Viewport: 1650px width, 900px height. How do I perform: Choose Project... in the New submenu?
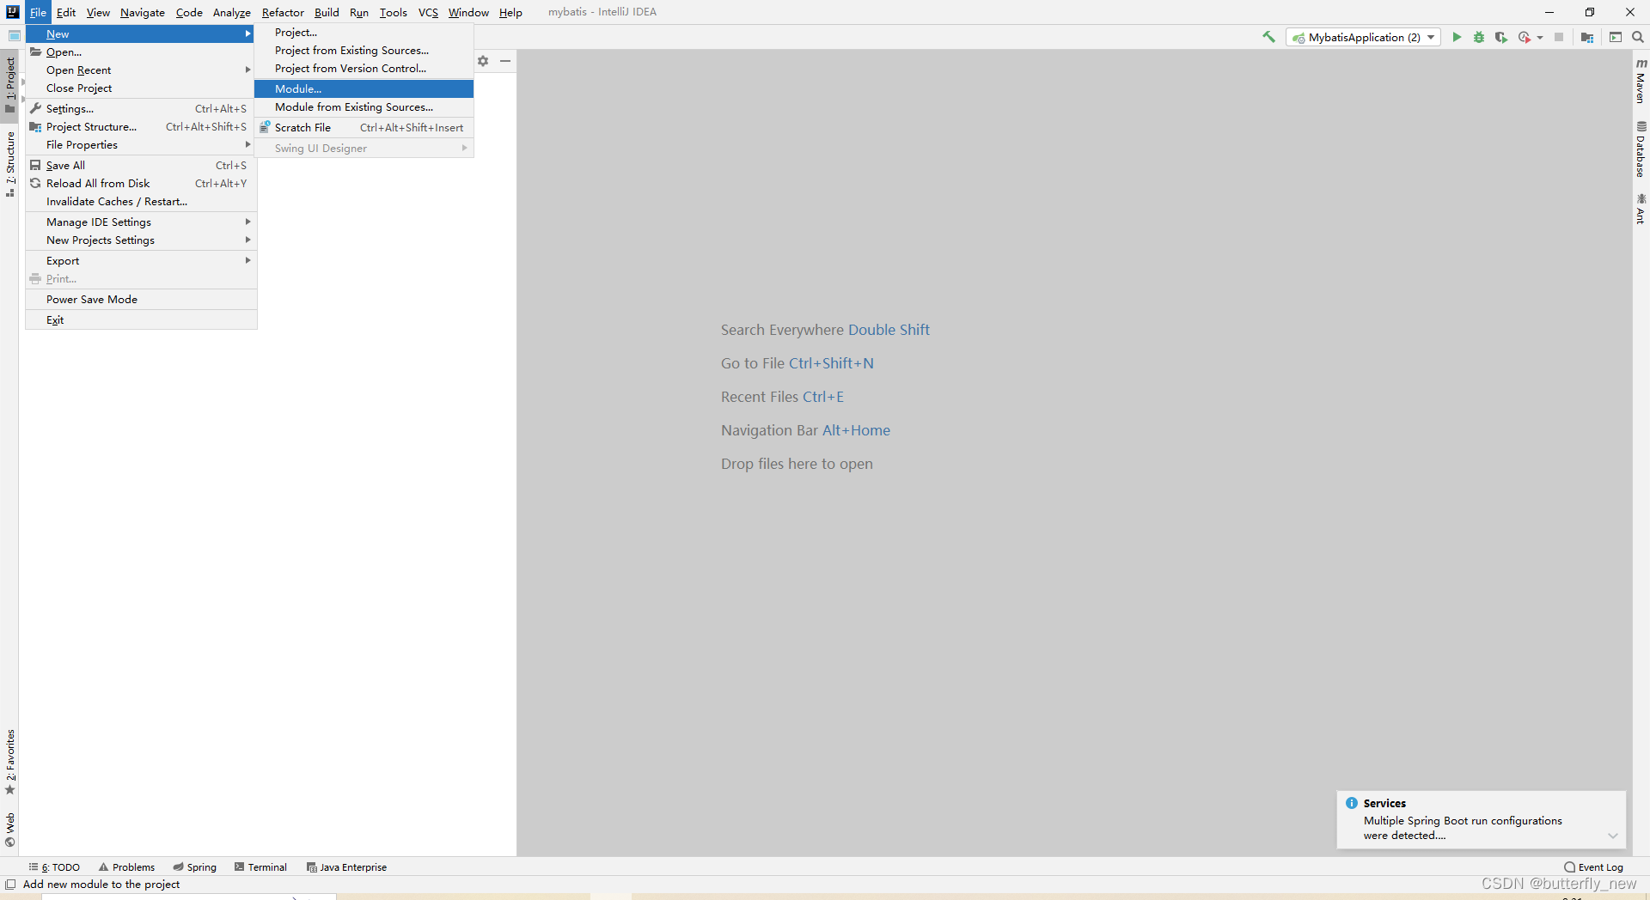click(x=364, y=33)
